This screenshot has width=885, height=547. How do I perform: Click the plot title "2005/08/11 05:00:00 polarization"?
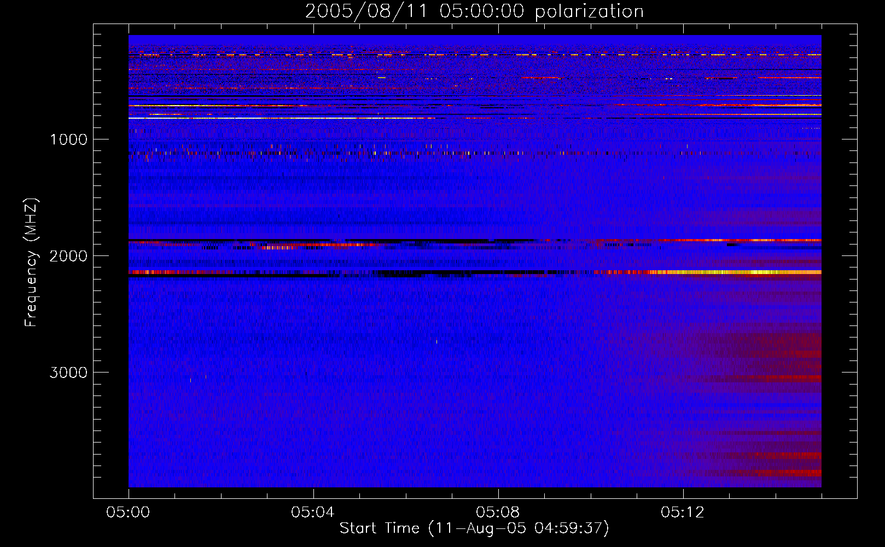coord(474,11)
